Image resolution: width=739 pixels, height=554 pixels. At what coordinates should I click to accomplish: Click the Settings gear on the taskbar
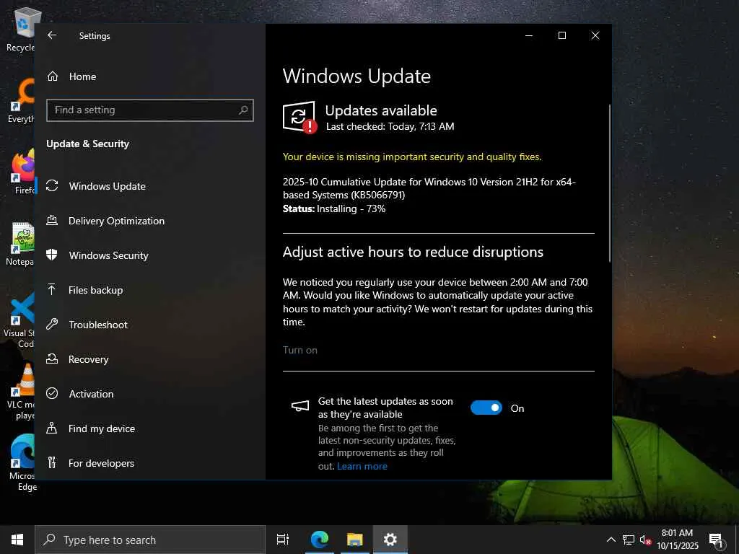click(390, 540)
